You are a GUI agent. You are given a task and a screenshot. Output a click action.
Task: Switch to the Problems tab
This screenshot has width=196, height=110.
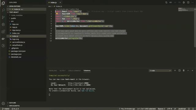[53, 71]
